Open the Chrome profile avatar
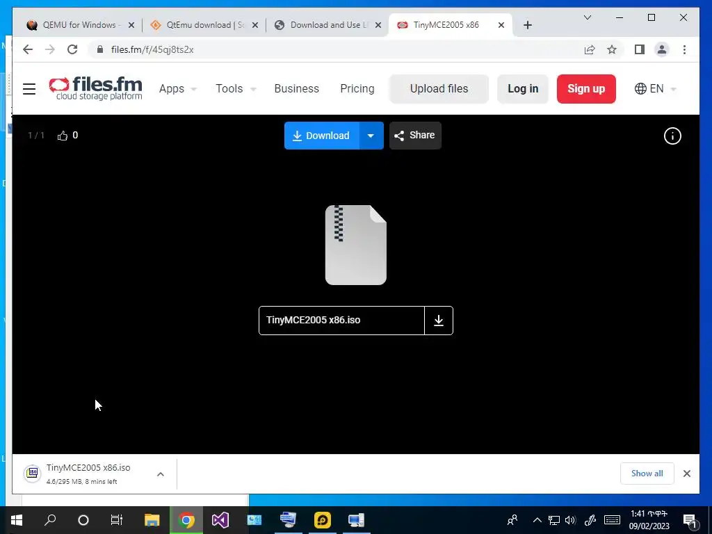The width and height of the screenshot is (712, 534). (x=662, y=49)
